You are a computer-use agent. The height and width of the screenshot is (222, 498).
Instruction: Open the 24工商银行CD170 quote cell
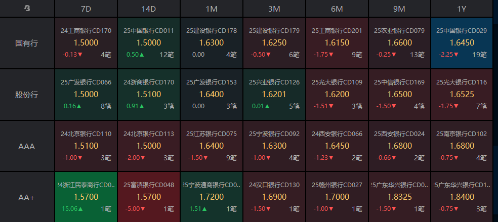86,43
